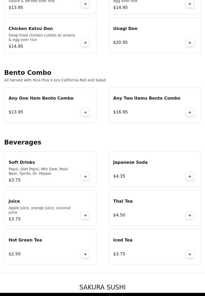Click the SAKURA SUSHI footer logo text
The width and height of the screenshot is (205, 296).
[102, 287]
